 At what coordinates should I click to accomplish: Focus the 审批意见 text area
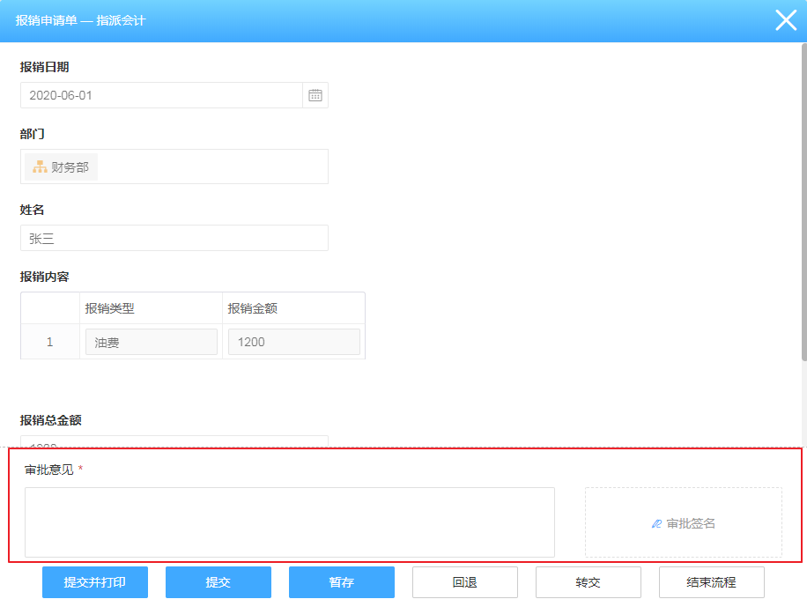coord(289,522)
